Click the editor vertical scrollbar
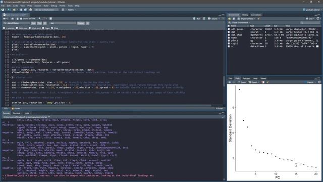 (224, 81)
